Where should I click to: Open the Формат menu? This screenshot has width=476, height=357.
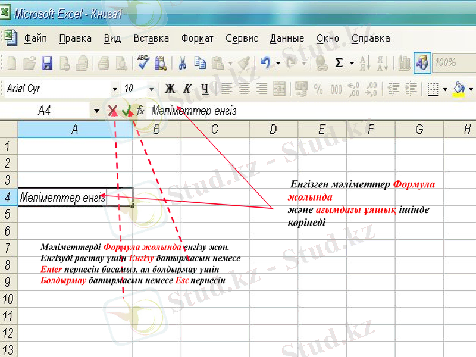[x=197, y=37]
